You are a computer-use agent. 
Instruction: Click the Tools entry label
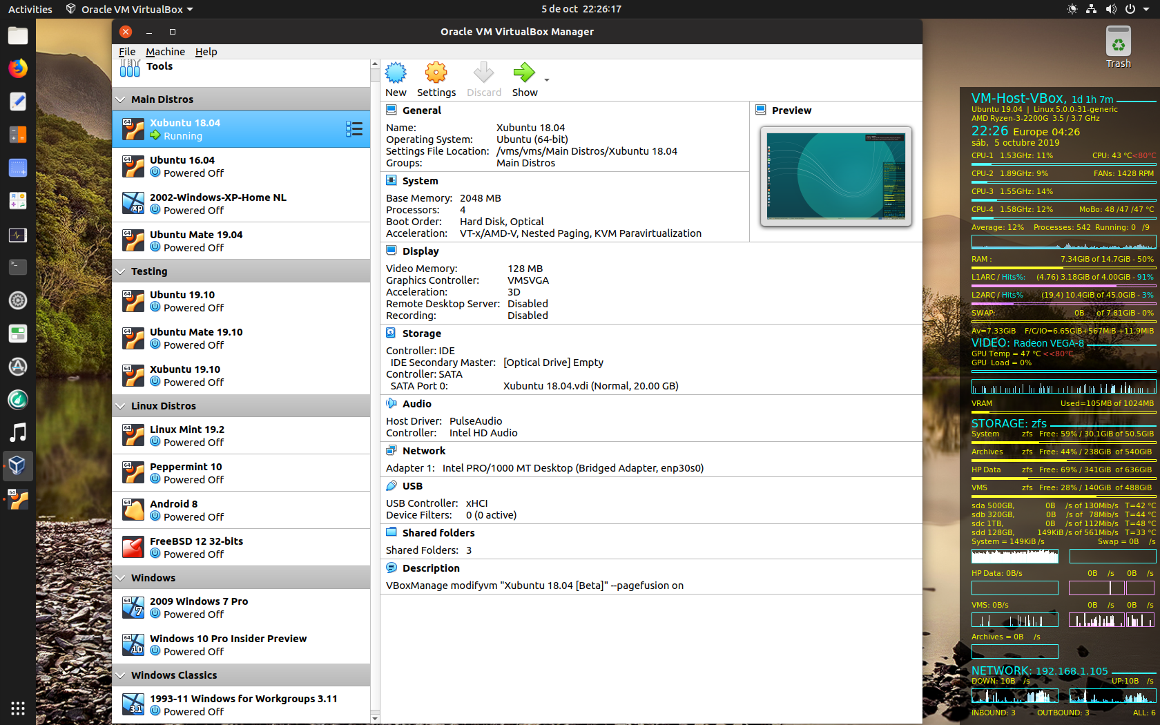pos(159,66)
